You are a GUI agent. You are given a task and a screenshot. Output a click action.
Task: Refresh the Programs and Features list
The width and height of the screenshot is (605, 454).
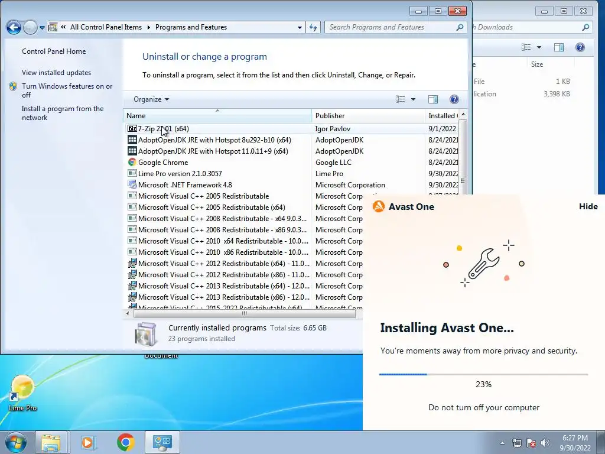click(x=313, y=27)
